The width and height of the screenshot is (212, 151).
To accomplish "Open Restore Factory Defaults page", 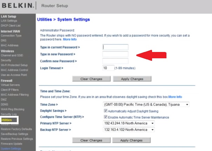I will click(16, 129).
